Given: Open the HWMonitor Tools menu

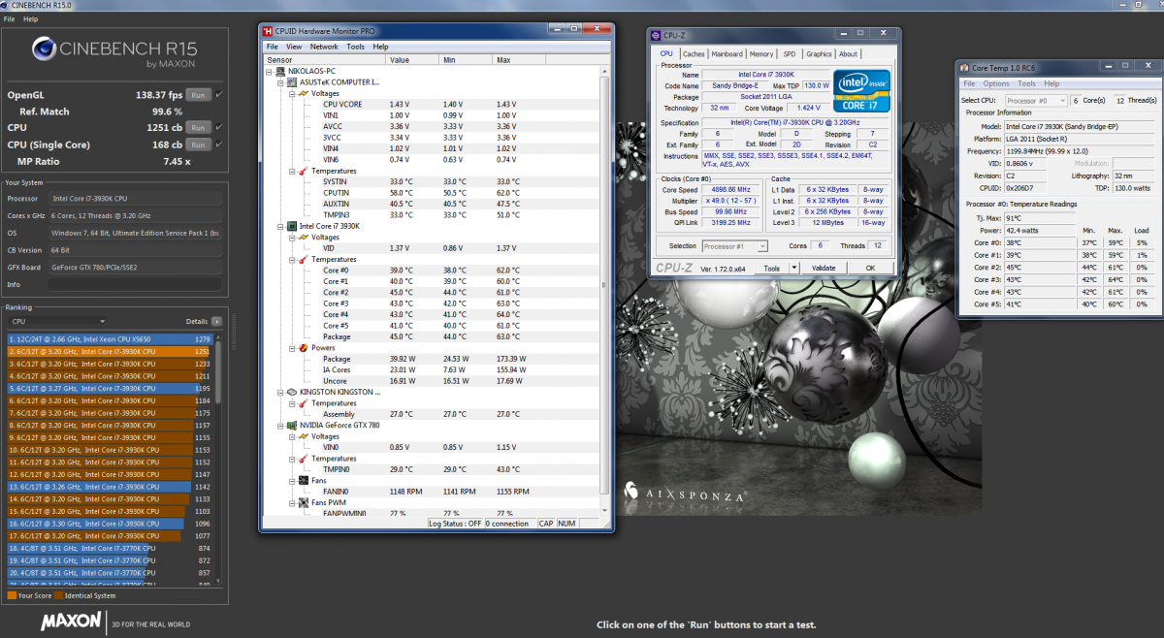Looking at the screenshot, I should click(x=356, y=47).
